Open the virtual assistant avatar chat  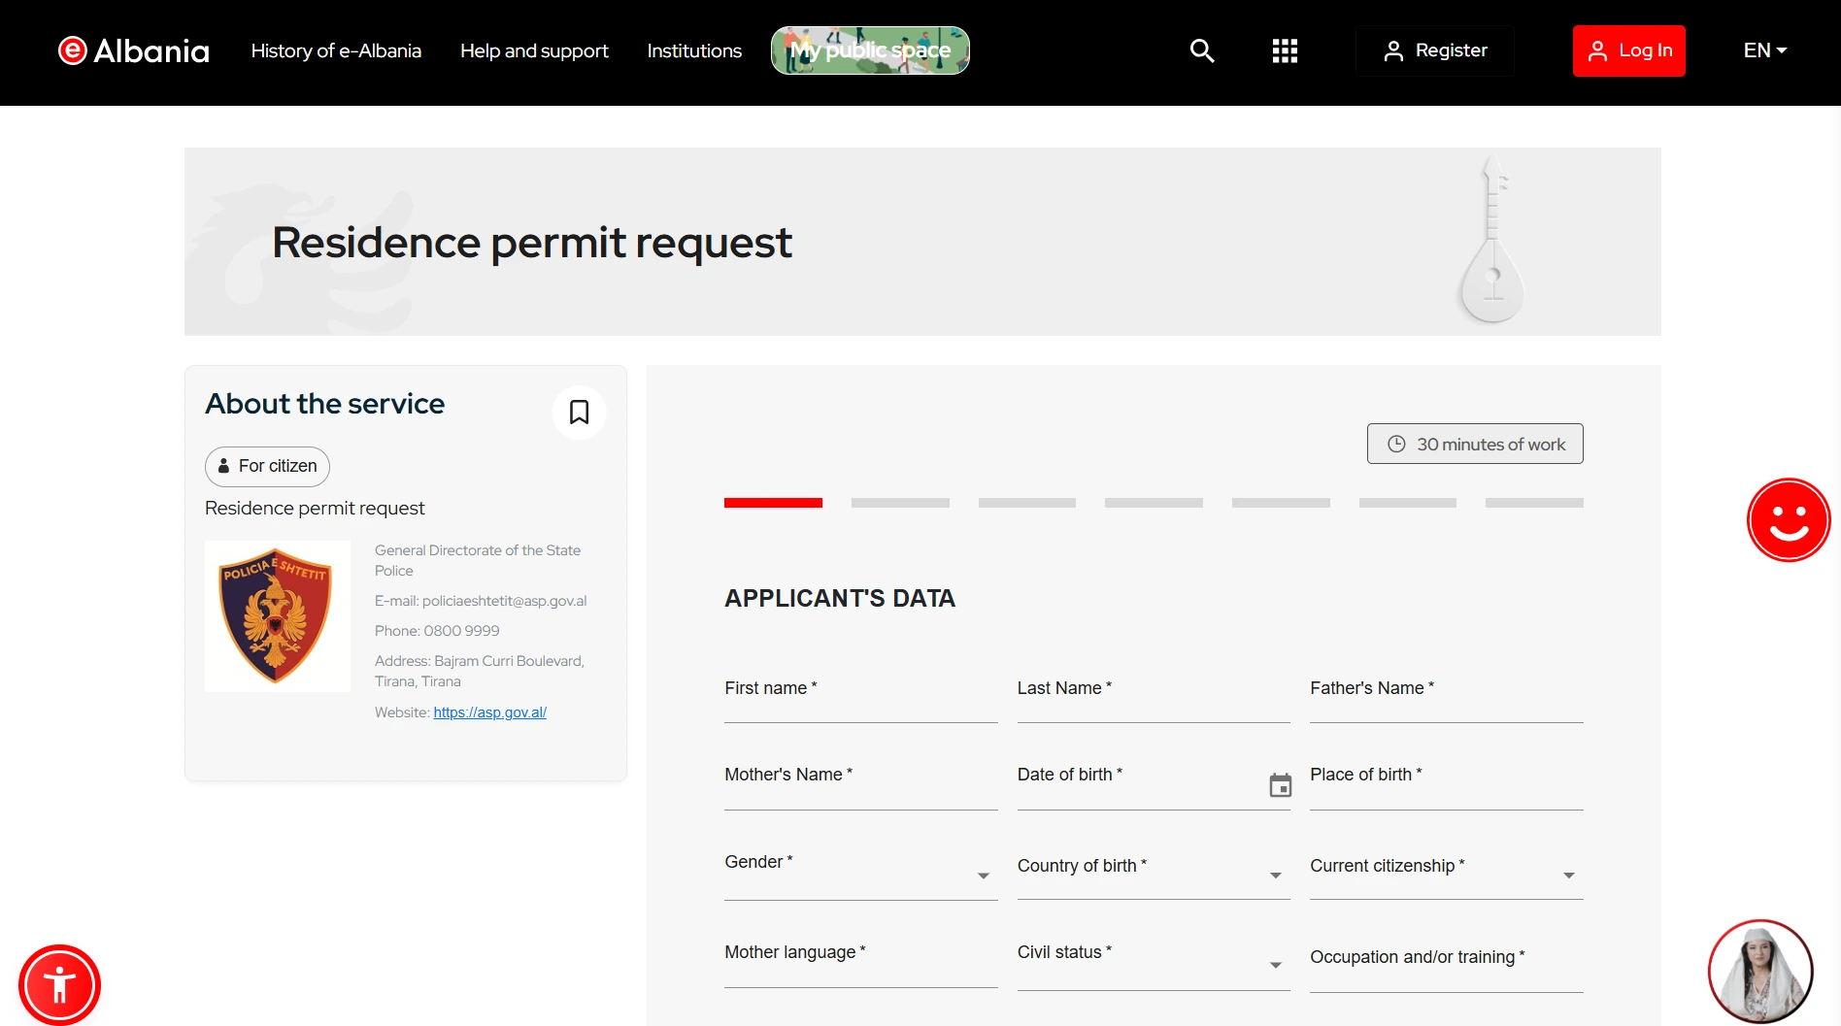click(1759, 971)
